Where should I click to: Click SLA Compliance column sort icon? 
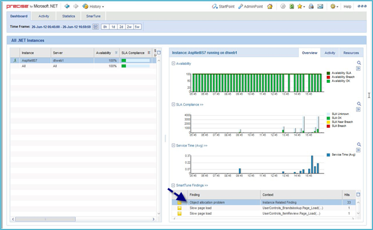pos(149,53)
